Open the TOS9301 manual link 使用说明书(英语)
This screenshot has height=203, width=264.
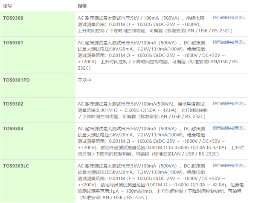click(229, 42)
